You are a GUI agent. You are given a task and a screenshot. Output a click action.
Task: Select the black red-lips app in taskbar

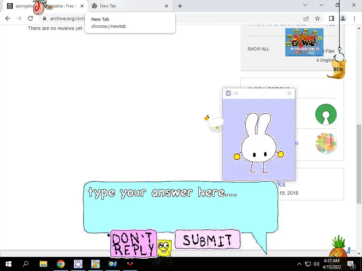[130, 264]
